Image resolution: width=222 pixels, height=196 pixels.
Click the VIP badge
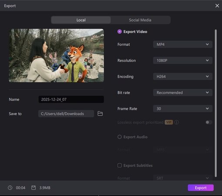169,122
